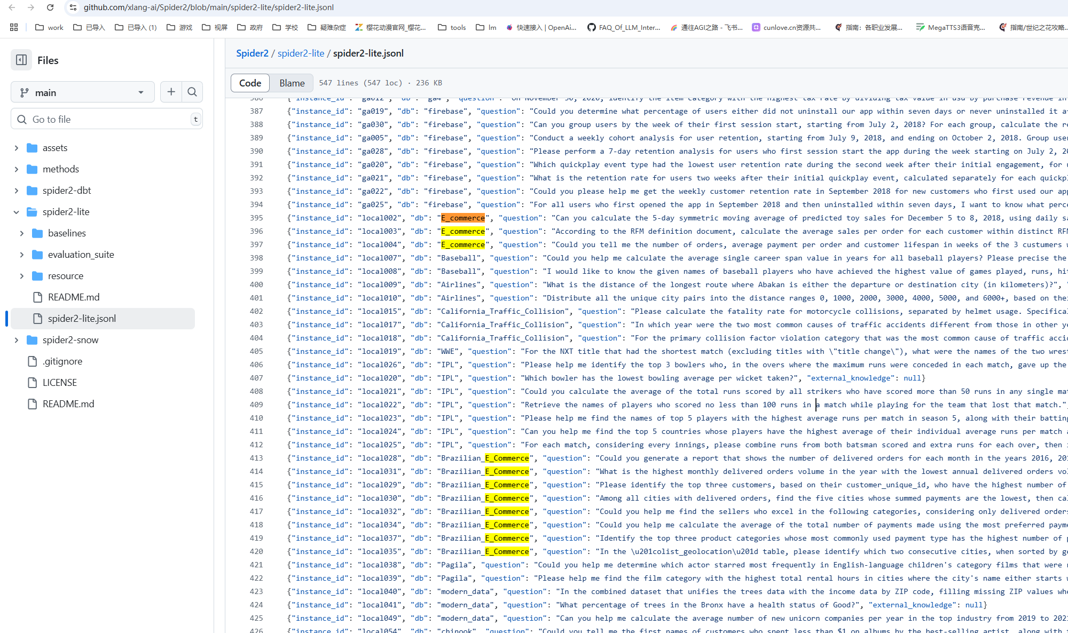Open site information icon in address bar
This screenshot has height=633, width=1068.
(73, 7)
